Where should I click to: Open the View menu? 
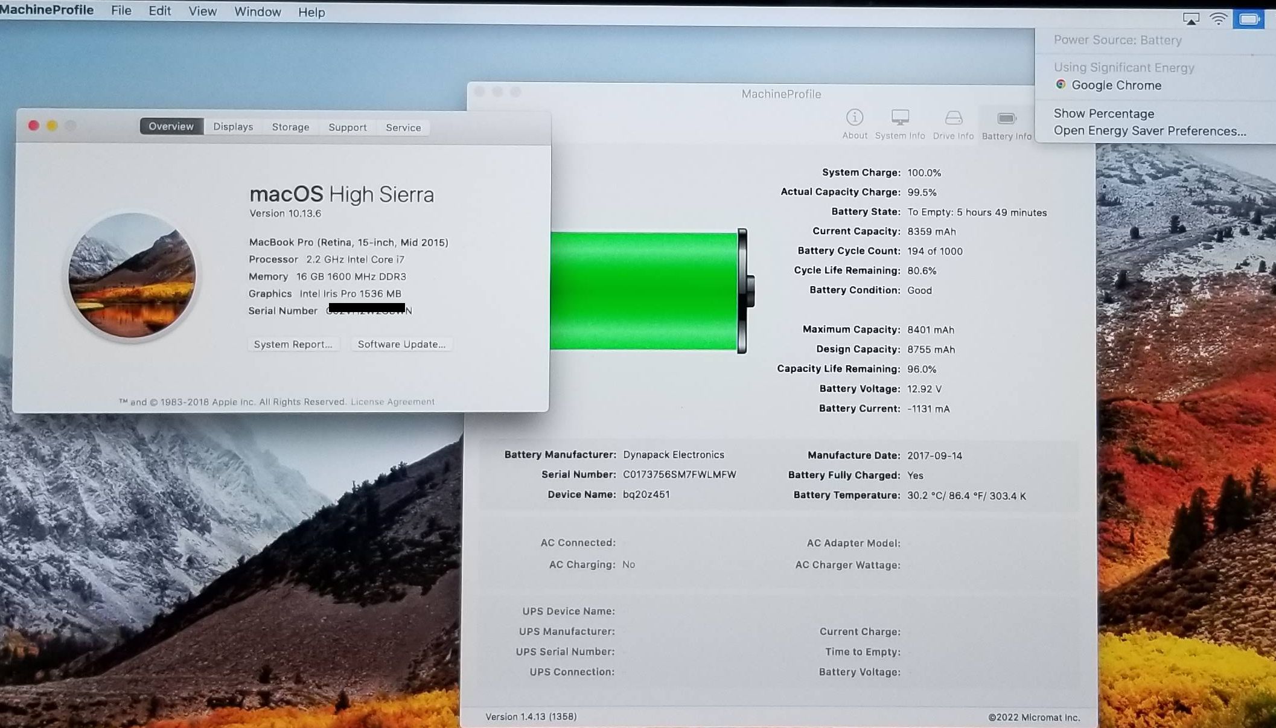[202, 11]
